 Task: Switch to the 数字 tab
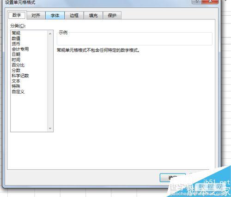(17, 15)
